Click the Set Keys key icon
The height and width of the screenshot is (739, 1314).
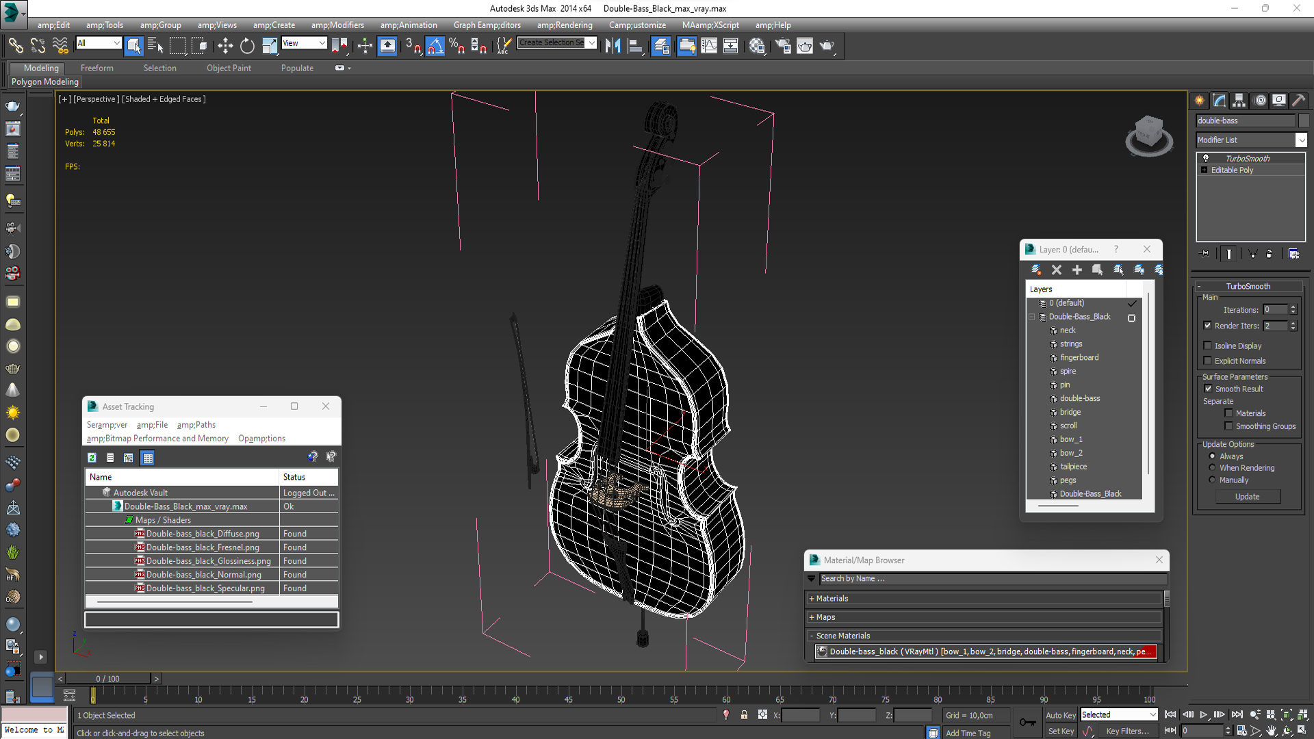[x=1027, y=723]
